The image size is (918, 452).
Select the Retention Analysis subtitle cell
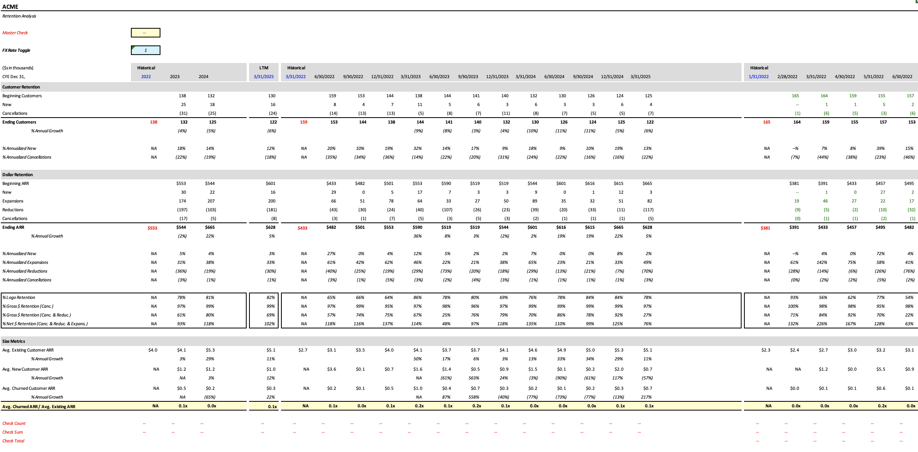point(19,16)
